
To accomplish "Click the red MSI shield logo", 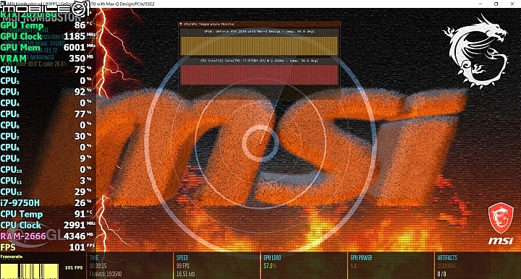I will (x=501, y=218).
